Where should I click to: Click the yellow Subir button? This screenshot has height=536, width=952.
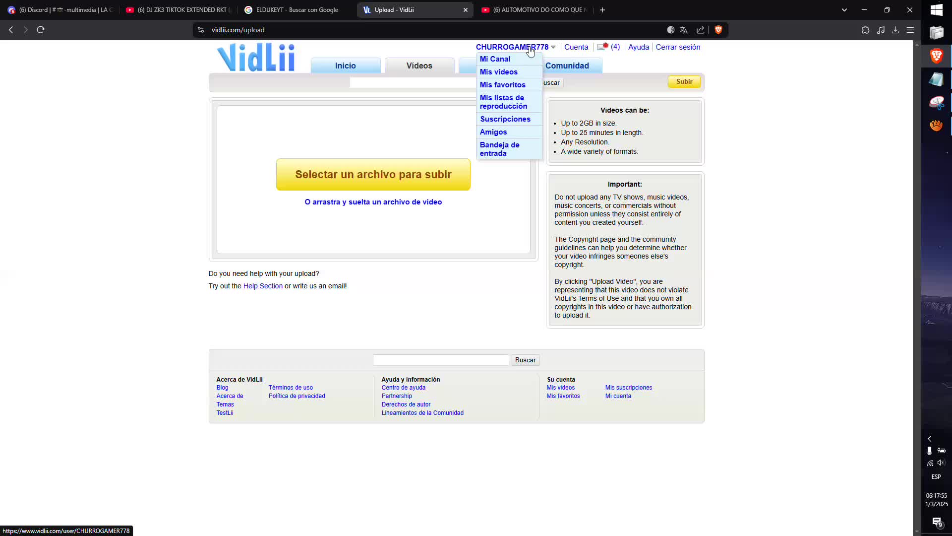coord(684,81)
